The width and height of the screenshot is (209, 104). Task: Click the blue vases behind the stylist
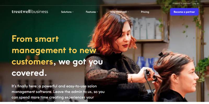pos(145,62)
